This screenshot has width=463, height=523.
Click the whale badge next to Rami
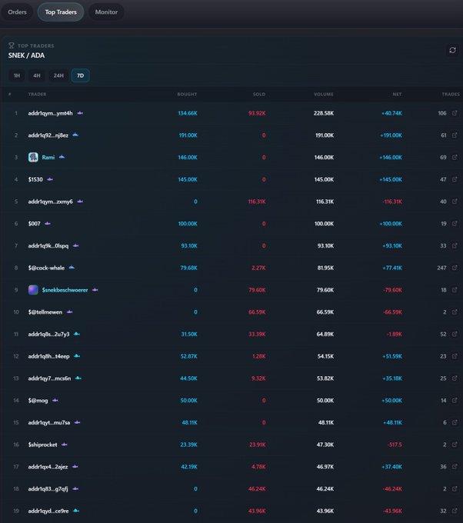[62, 157]
